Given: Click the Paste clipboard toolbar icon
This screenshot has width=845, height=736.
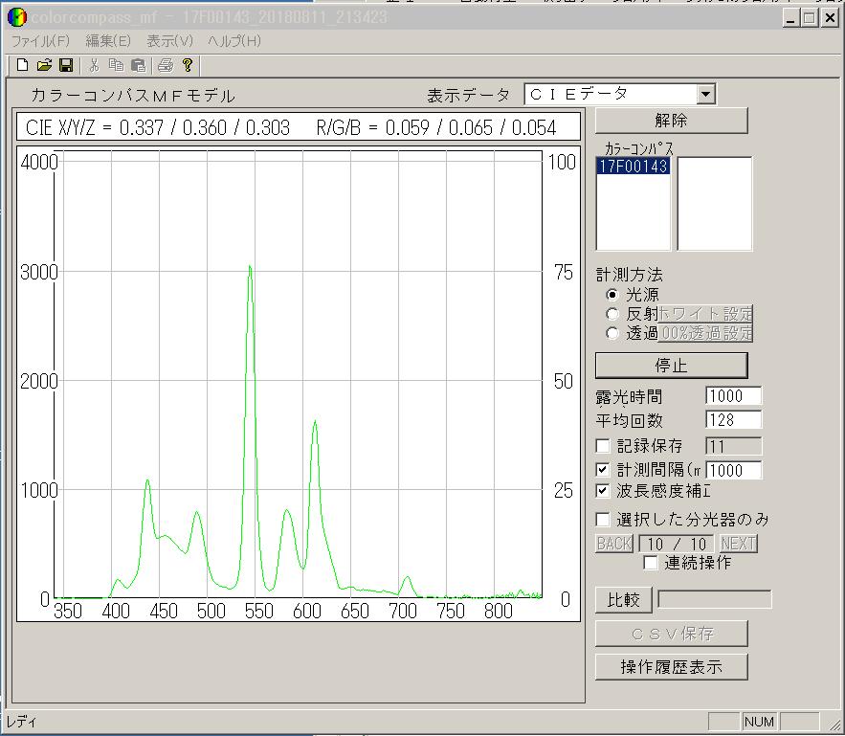Looking at the screenshot, I should 138,65.
